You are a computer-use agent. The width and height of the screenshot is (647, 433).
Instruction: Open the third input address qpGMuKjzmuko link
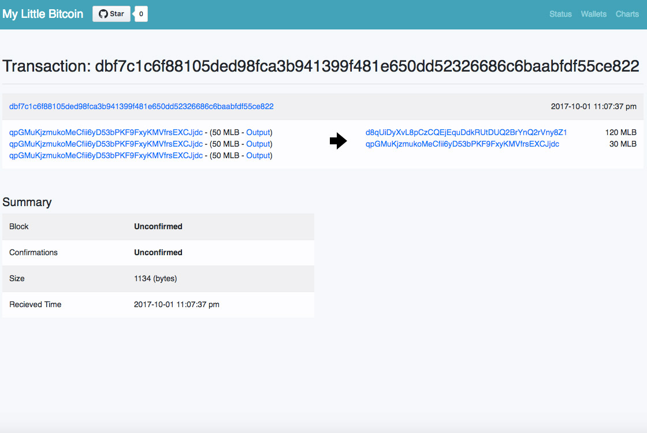click(106, 155)
